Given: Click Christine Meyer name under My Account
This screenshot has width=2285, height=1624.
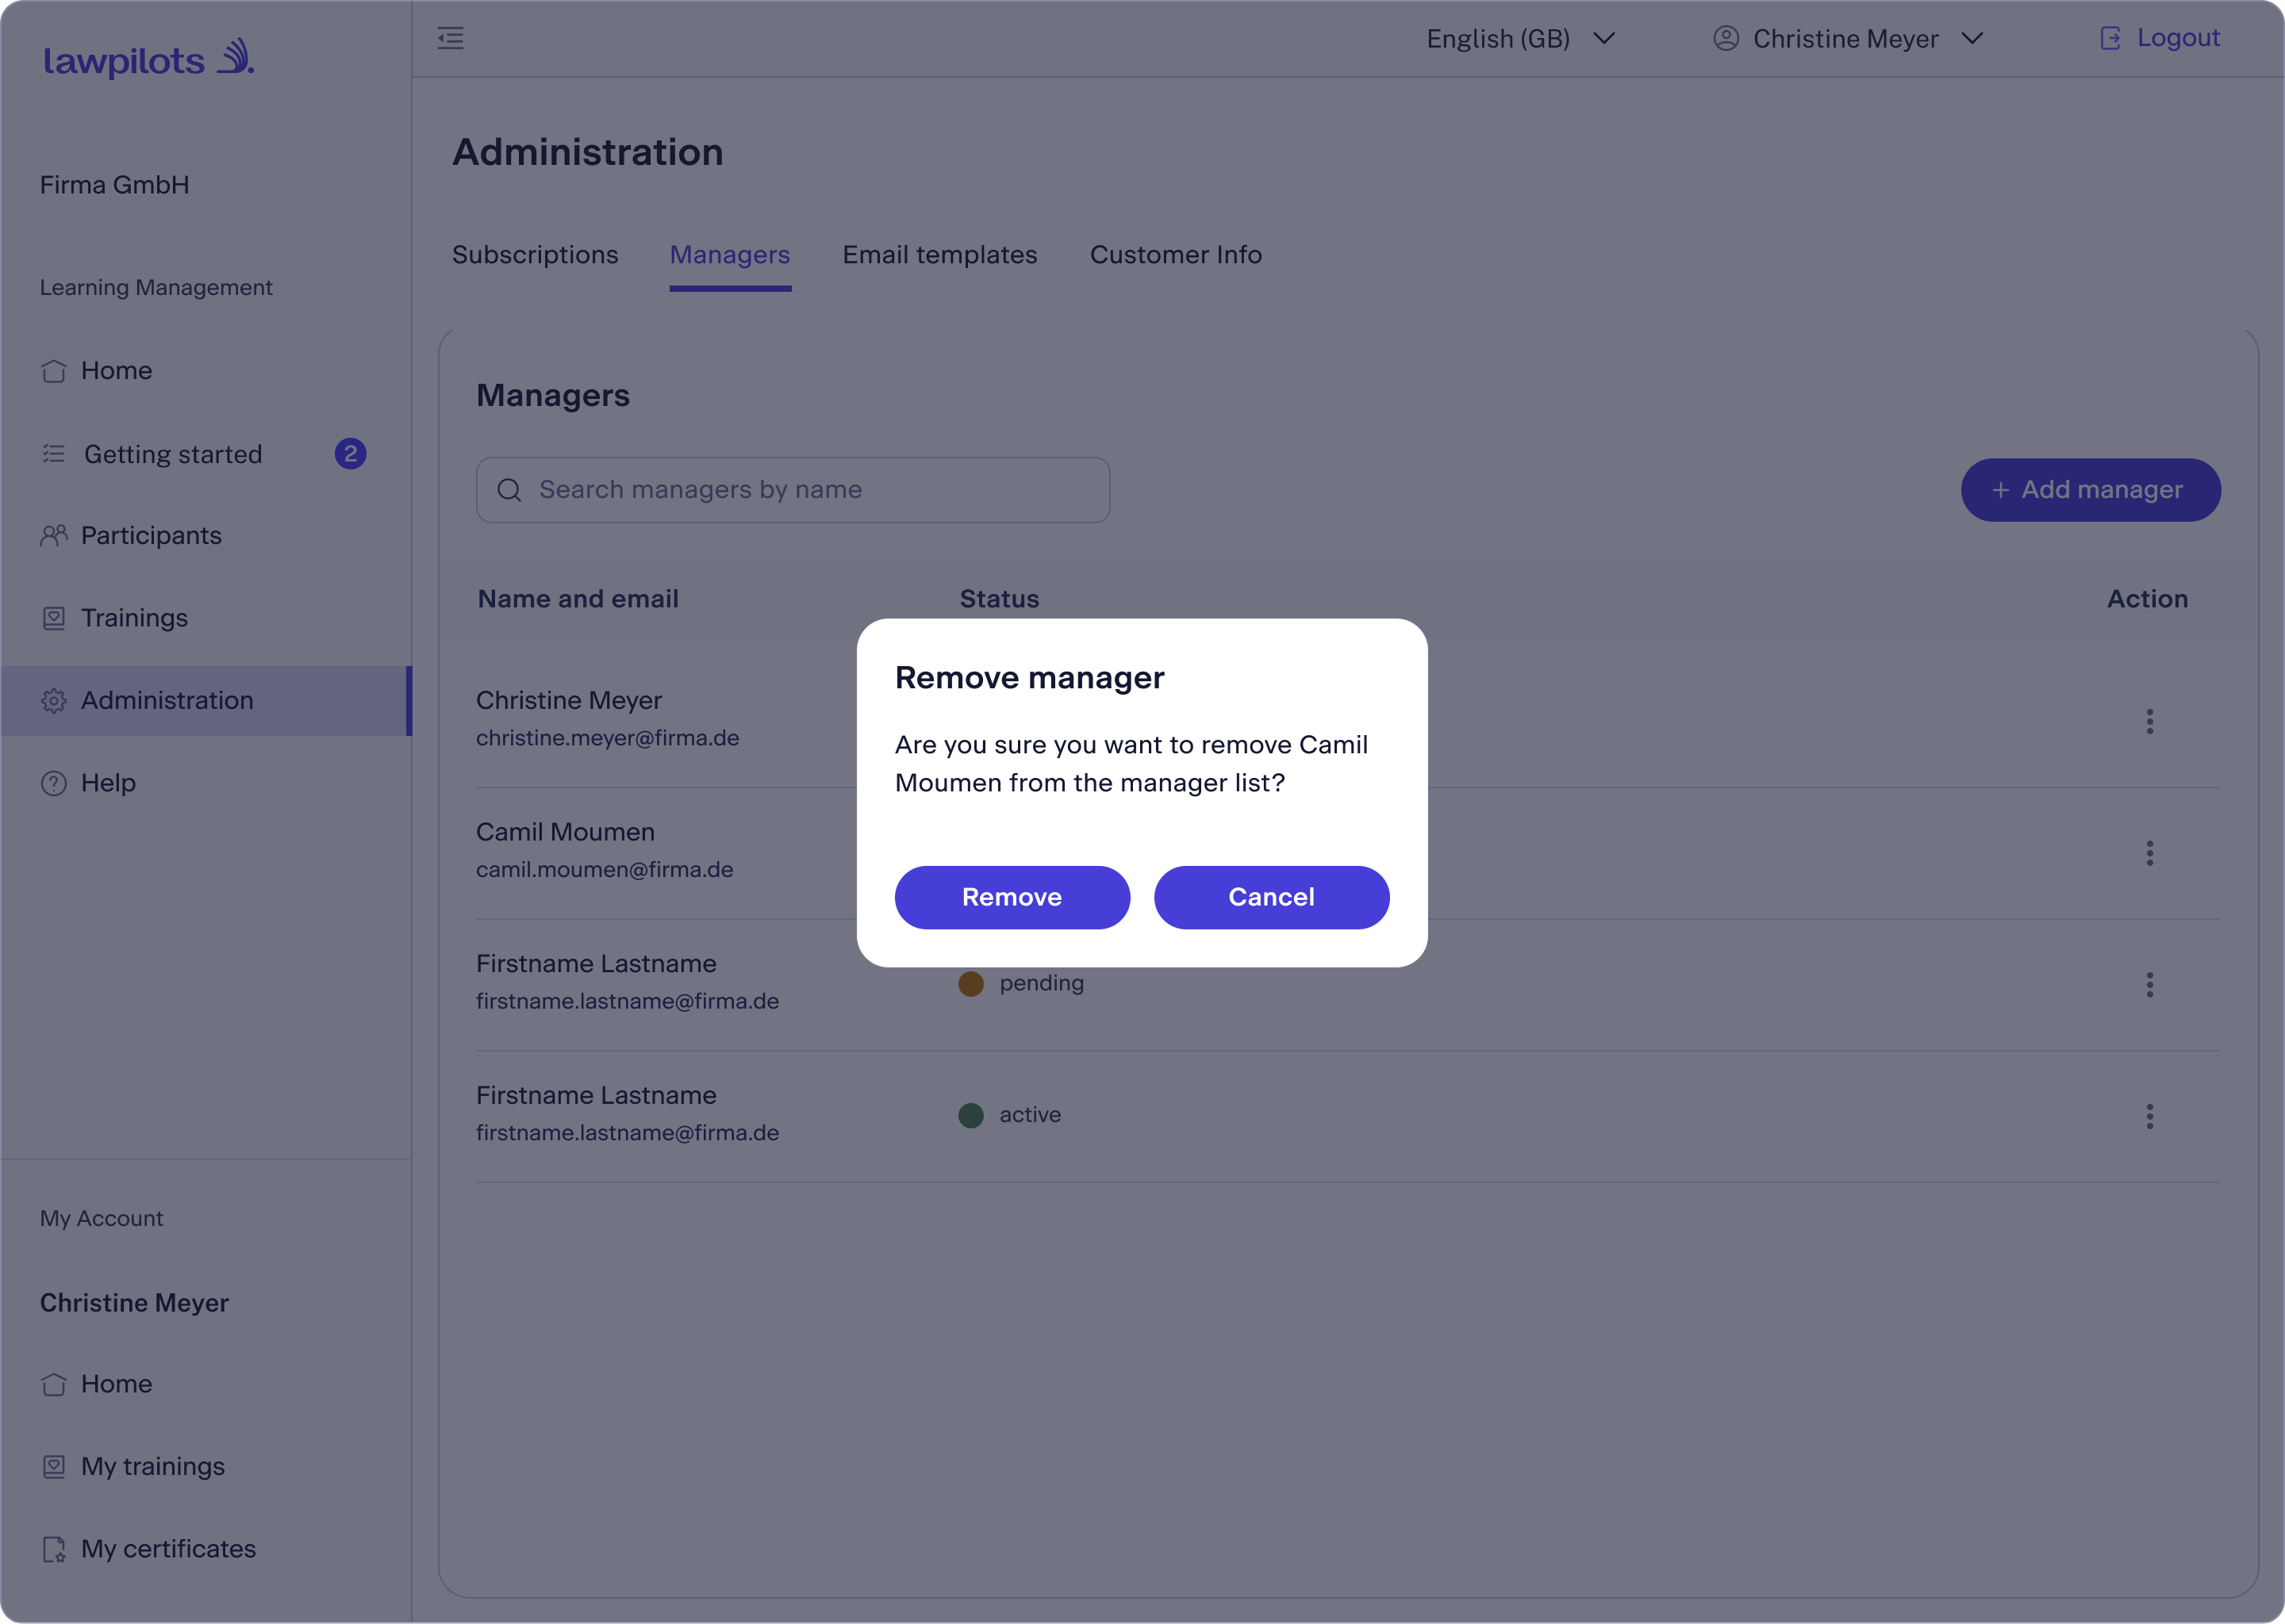Looking at the screenshot, I should click(134, 1303).
